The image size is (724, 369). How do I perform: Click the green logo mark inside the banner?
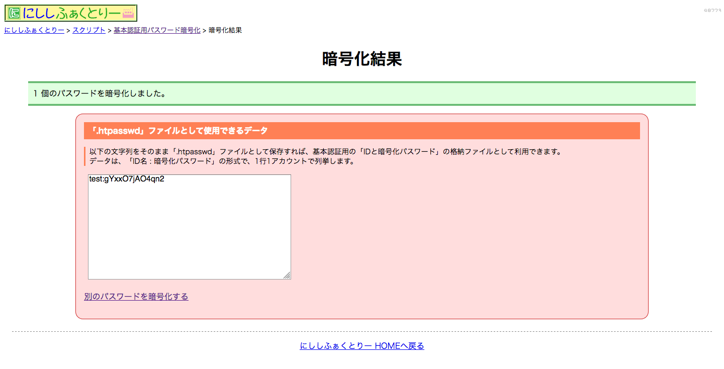click(x=15, y=12)
